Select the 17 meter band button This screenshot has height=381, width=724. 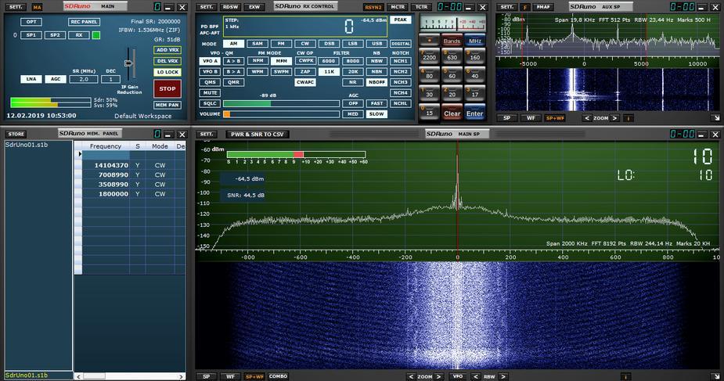(475, 93)
